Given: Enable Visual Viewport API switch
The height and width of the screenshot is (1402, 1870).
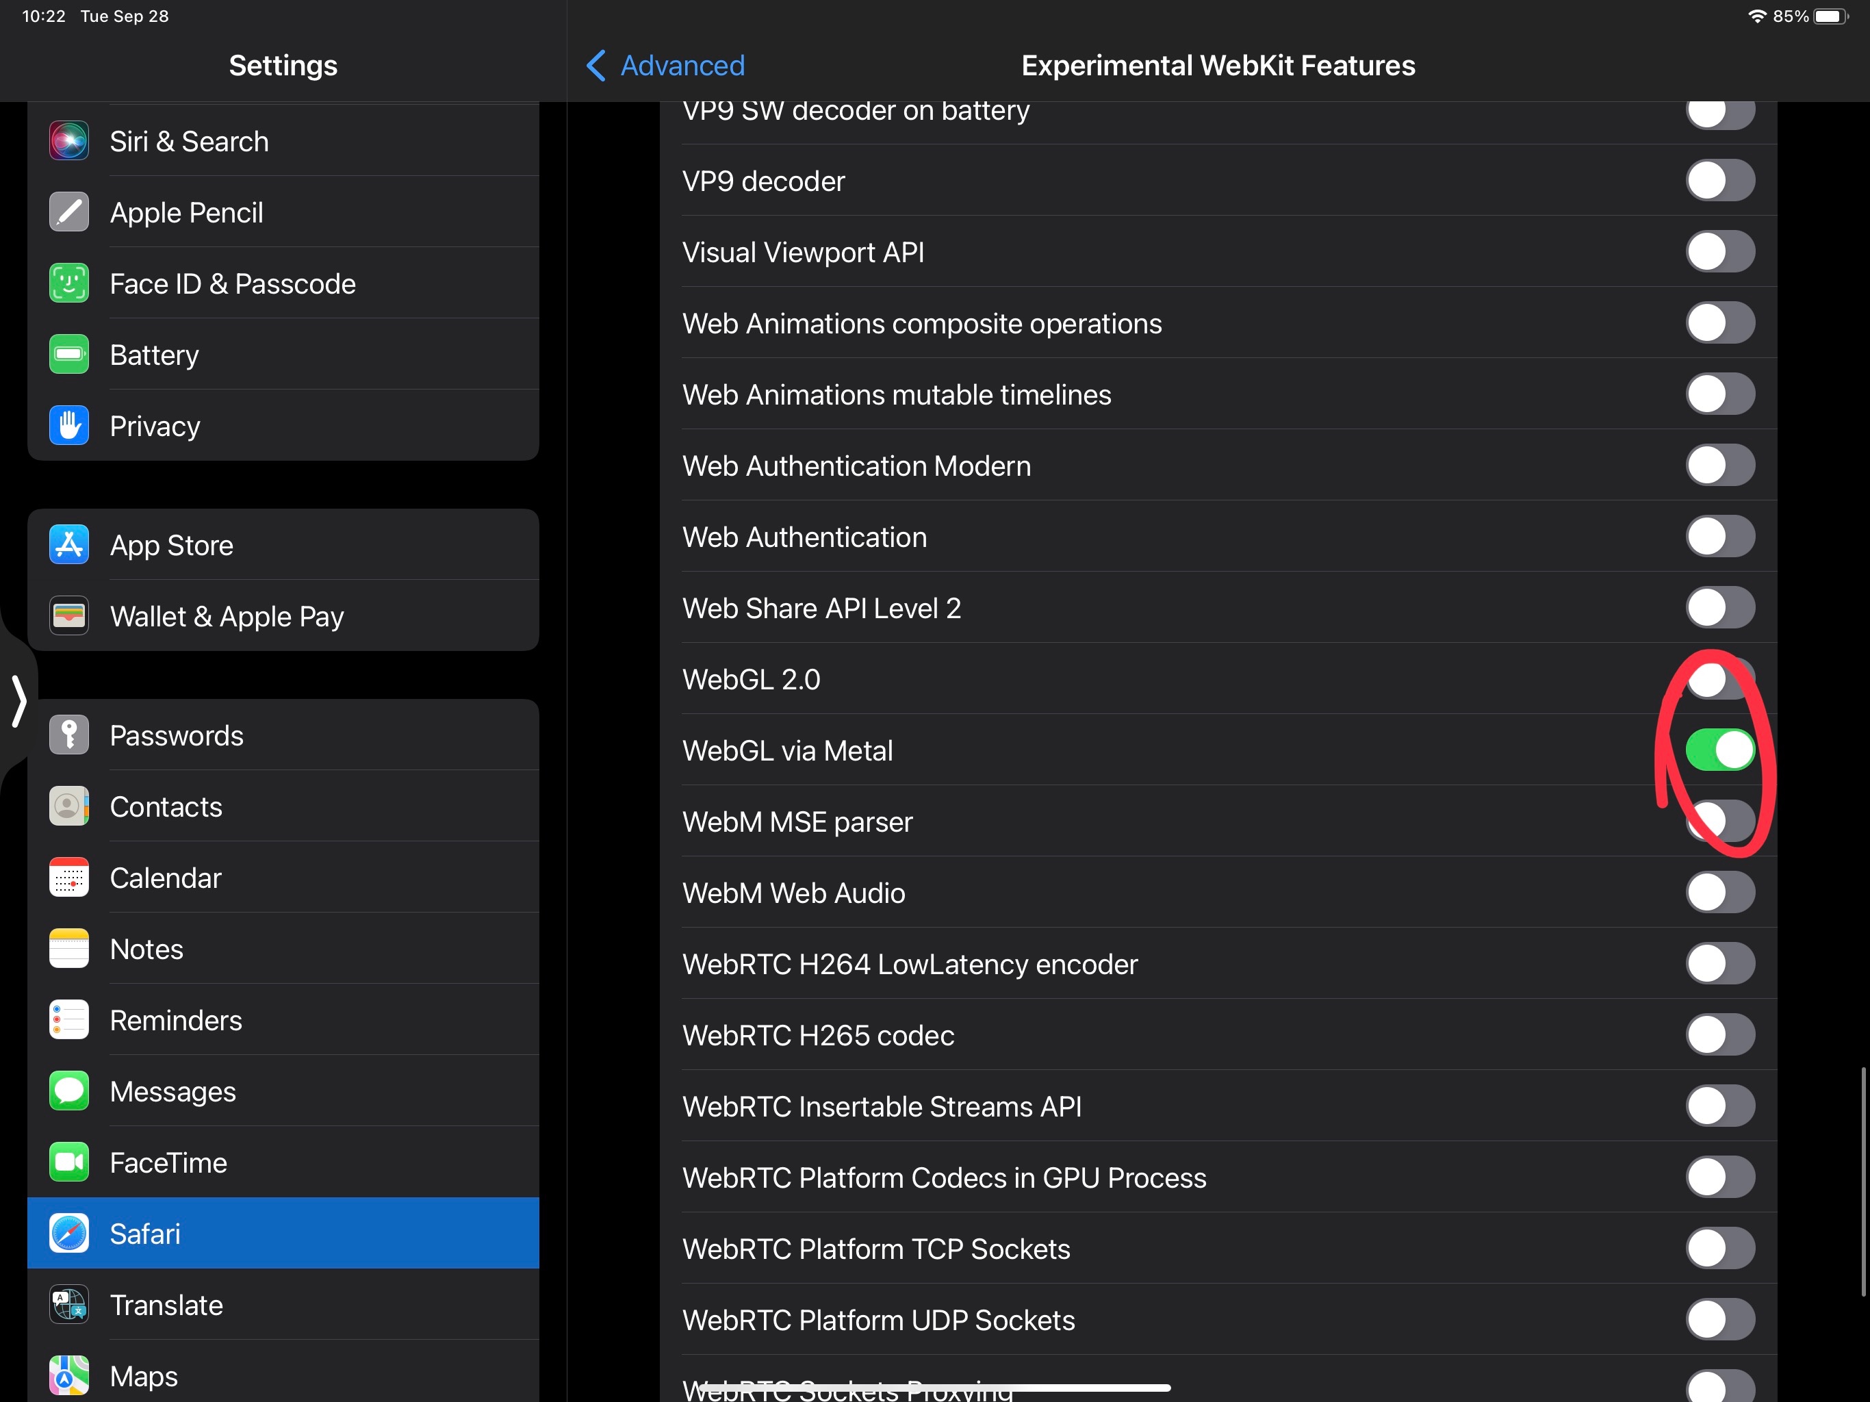Looking at the screenshot, I should [1720, 251].
